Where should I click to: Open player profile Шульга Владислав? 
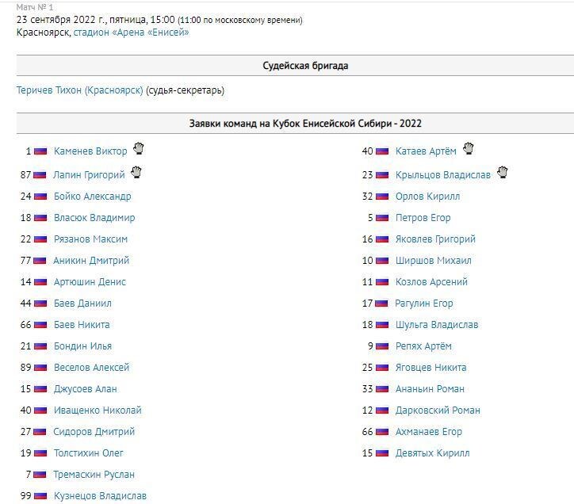437,325
